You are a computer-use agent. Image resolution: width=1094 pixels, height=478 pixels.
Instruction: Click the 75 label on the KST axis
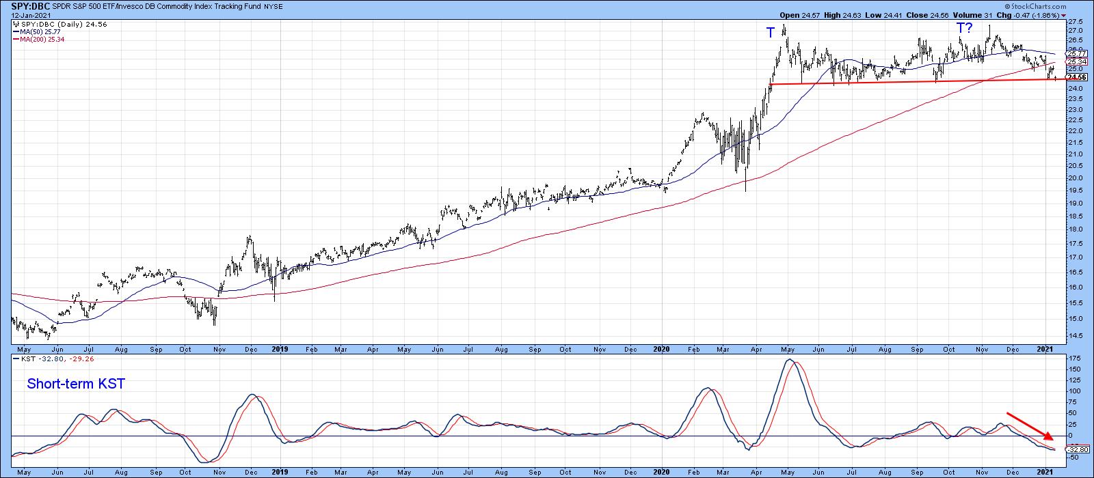click(x=1071, y=402)
